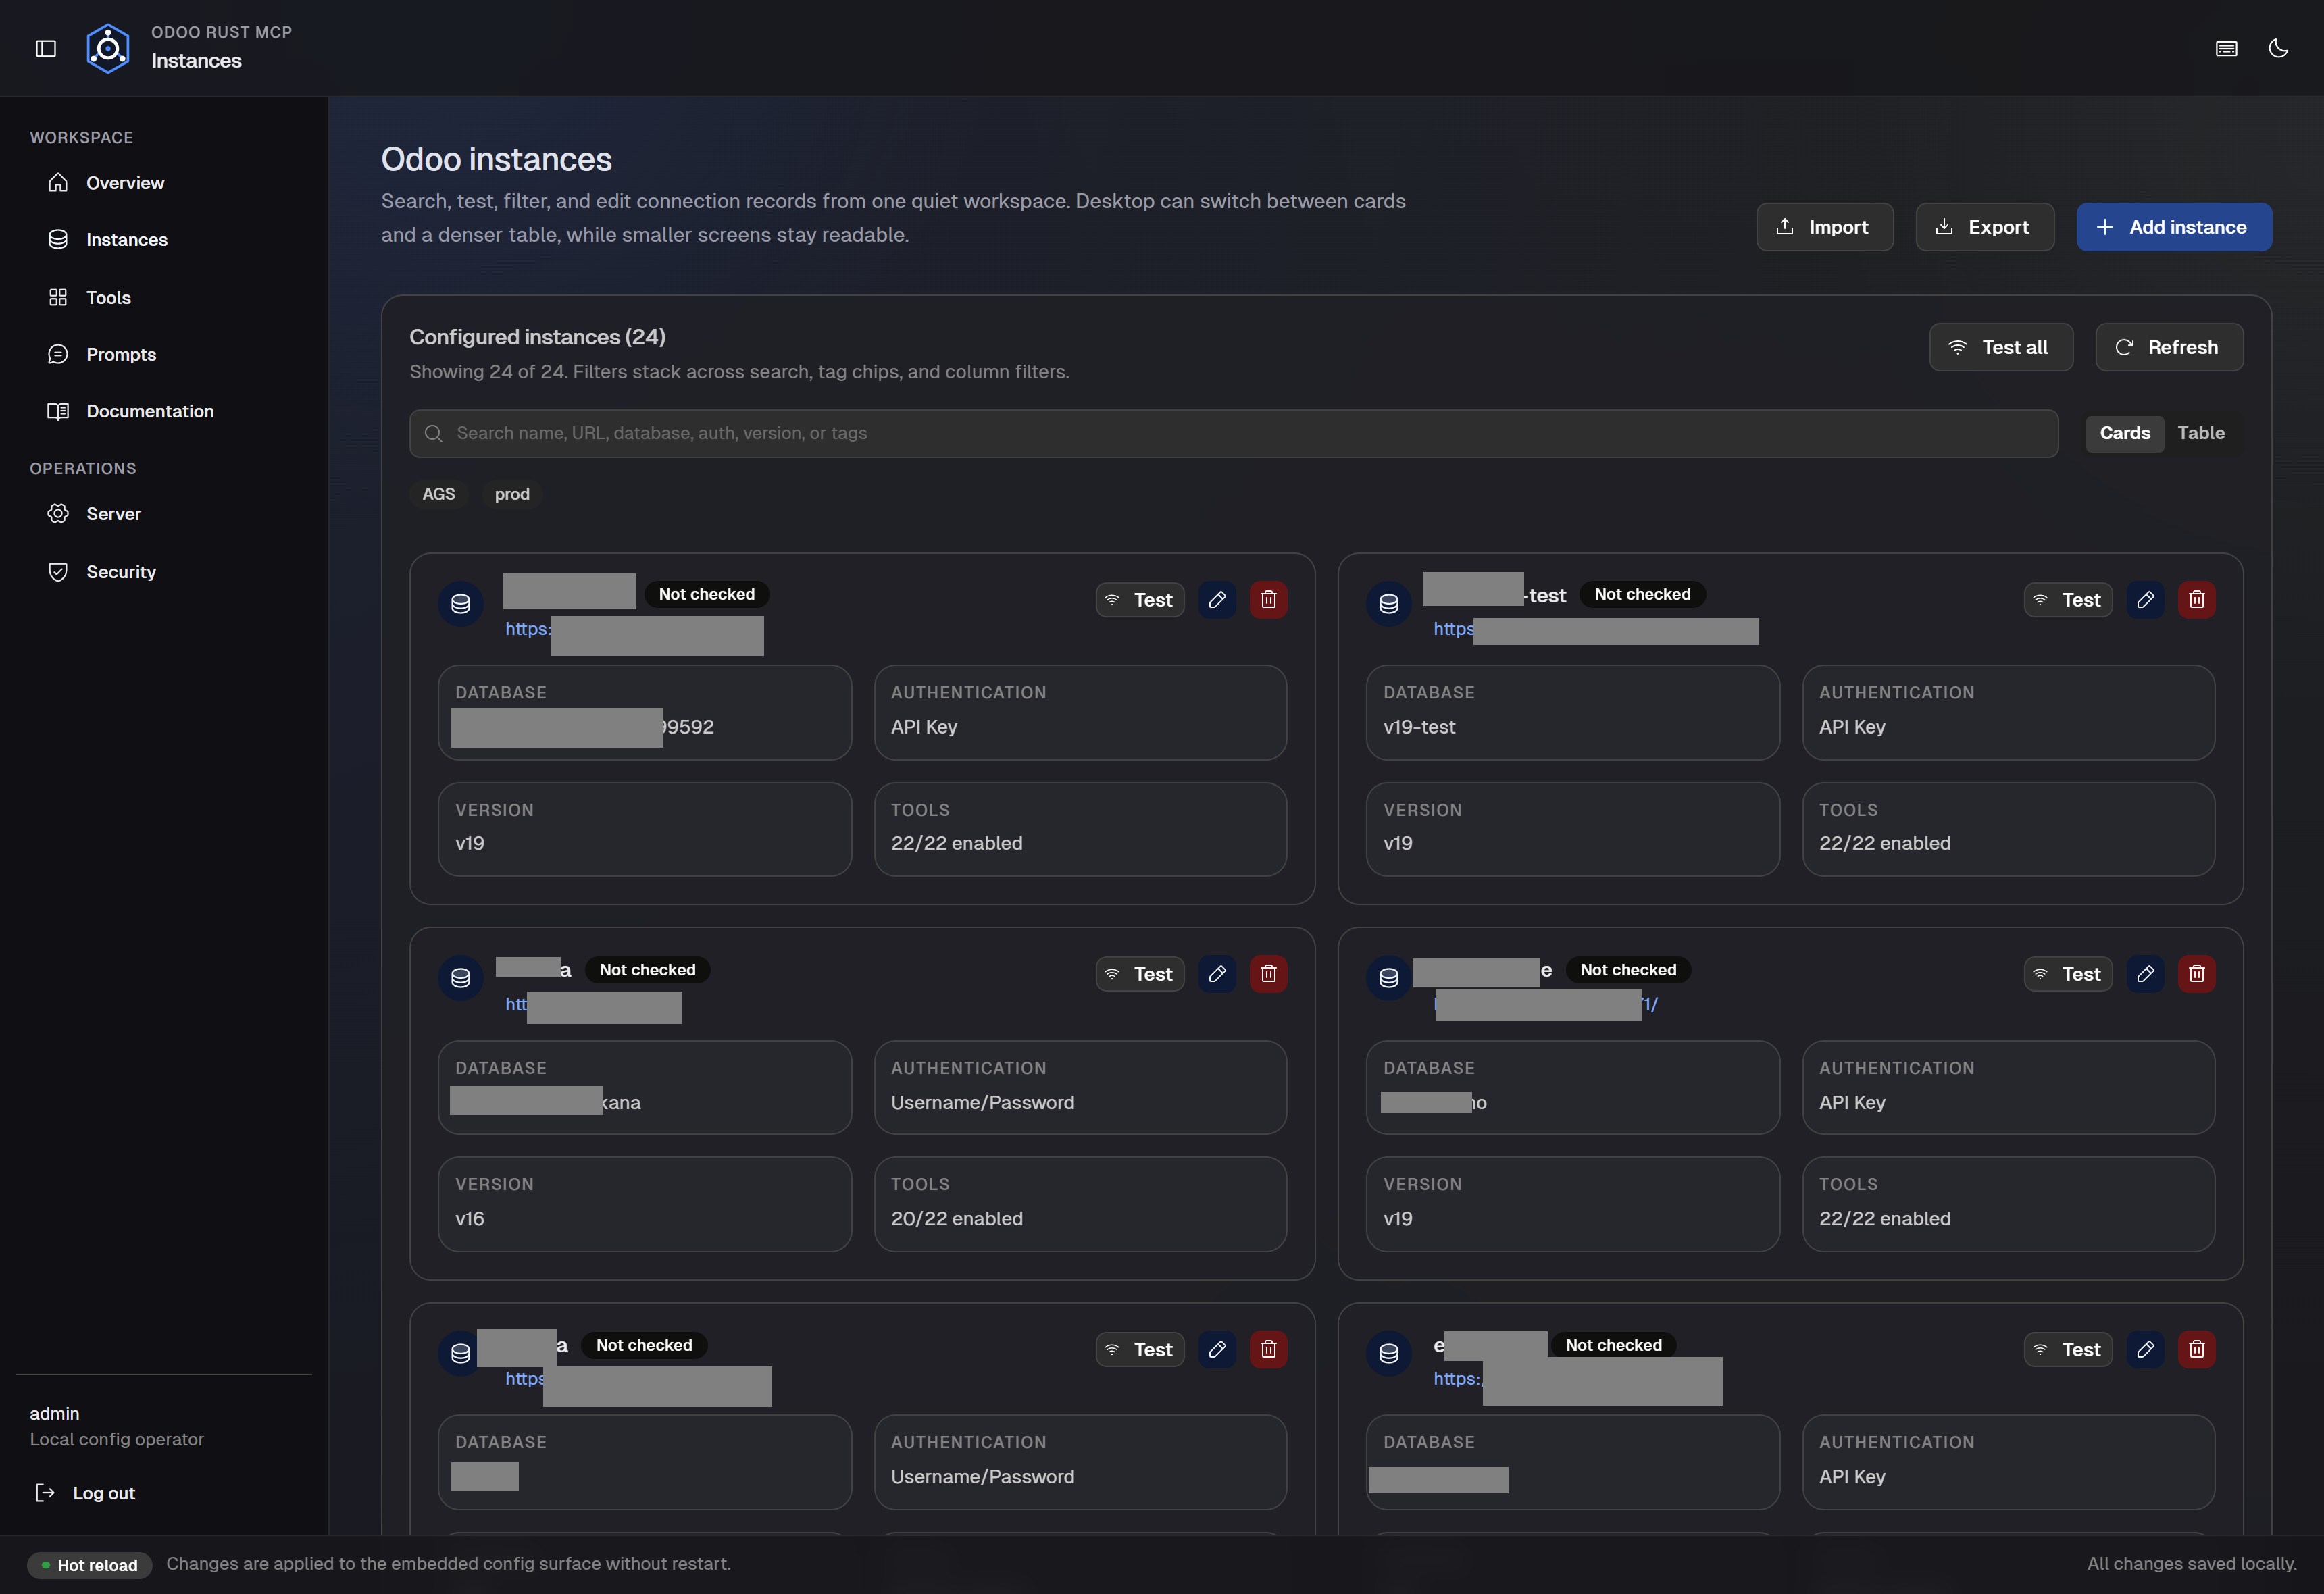Edit the v19-test database instance
2324x1594 pixels.
[x=2145, y=600]
